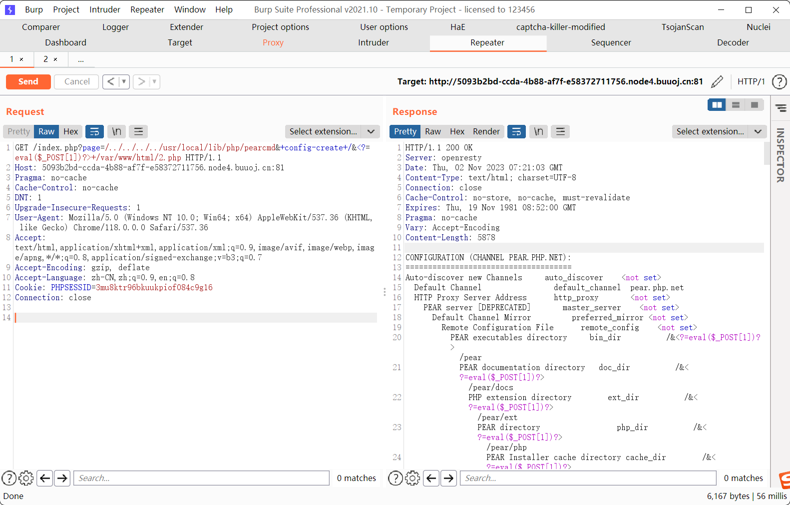Go to next match in Response search

coord(448,478)
